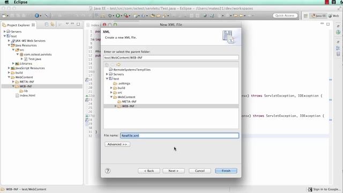
Task: Expand Servers in Project Explorer
Action: click(5, 32)
